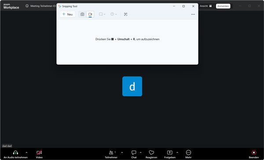Click the Zoom meeting info icon
This screenshot has width=264, height=160.
(x=27, y=6)
